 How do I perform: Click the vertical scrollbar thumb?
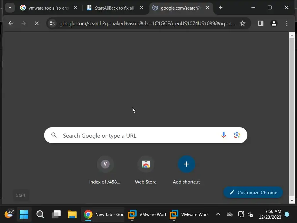coord(292,118)
